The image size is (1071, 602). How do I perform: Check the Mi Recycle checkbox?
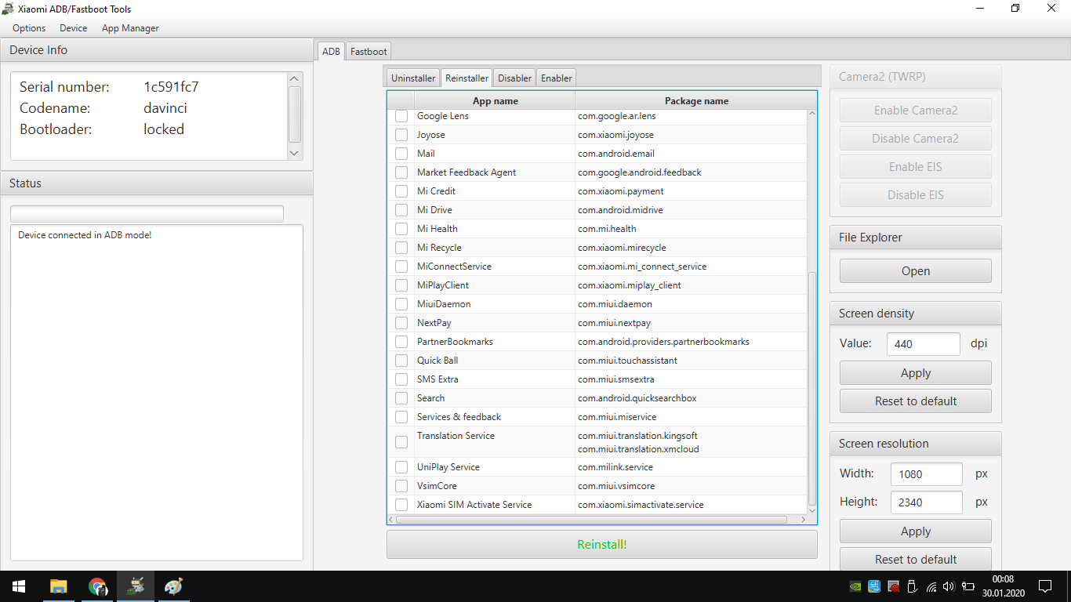click(401, 248)
